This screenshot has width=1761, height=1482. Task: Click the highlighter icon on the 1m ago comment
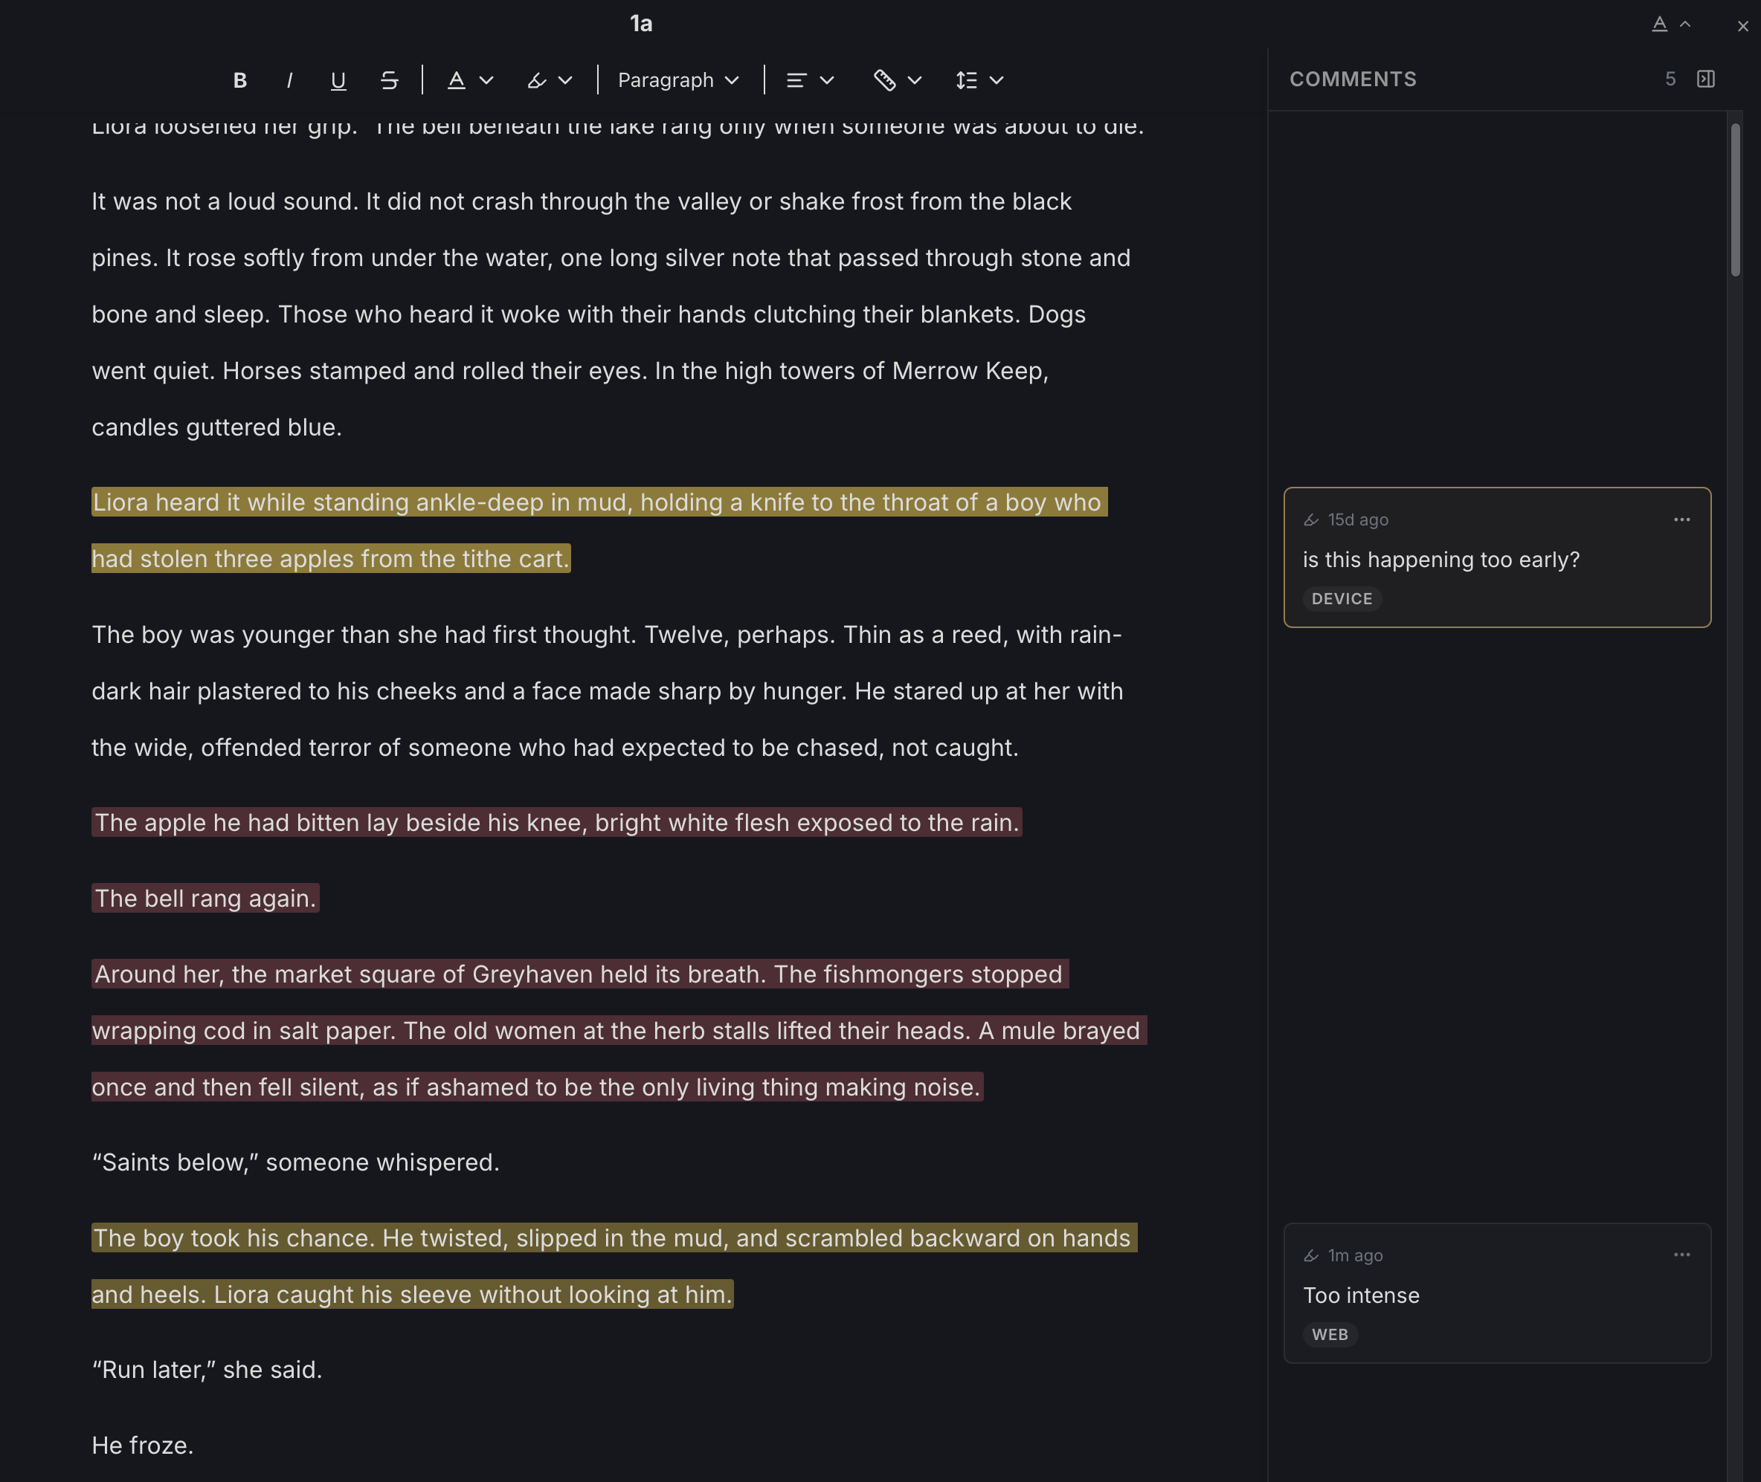point(1311,1255)
